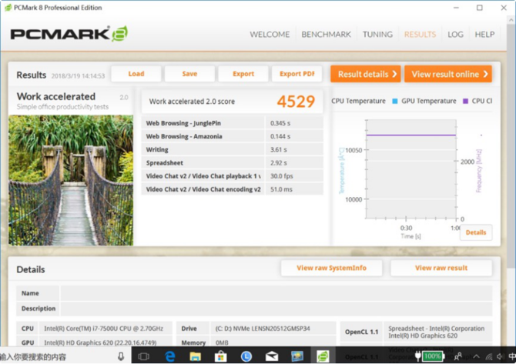The width and height of the screenshot is (516, 364).
Task: Go to the HELP tab
Action: [x=484, y=34]
